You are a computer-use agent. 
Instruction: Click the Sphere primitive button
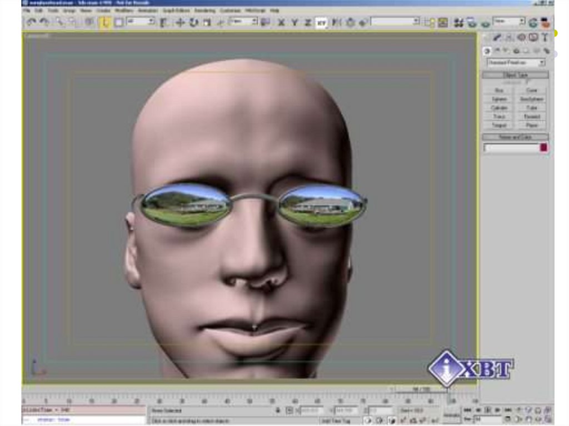[499, 99]
